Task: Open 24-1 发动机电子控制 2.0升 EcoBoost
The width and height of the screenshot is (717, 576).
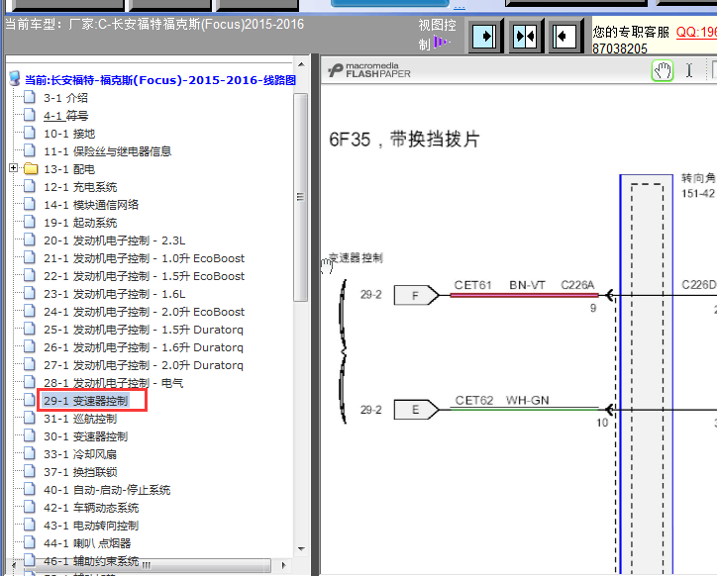Action: (x=144, y=312)
